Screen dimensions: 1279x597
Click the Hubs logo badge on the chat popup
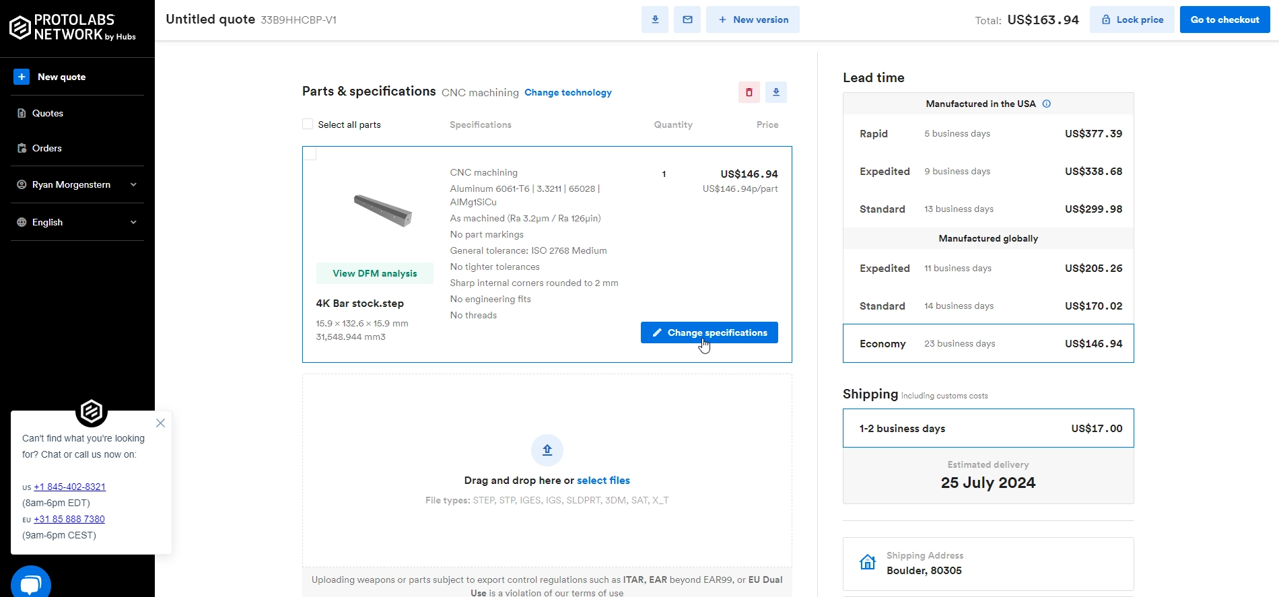click(x=92, y=411)
